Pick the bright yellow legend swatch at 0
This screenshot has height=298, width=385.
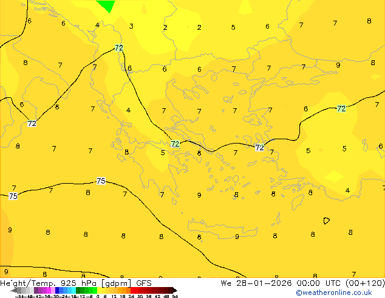pos(99,290)
